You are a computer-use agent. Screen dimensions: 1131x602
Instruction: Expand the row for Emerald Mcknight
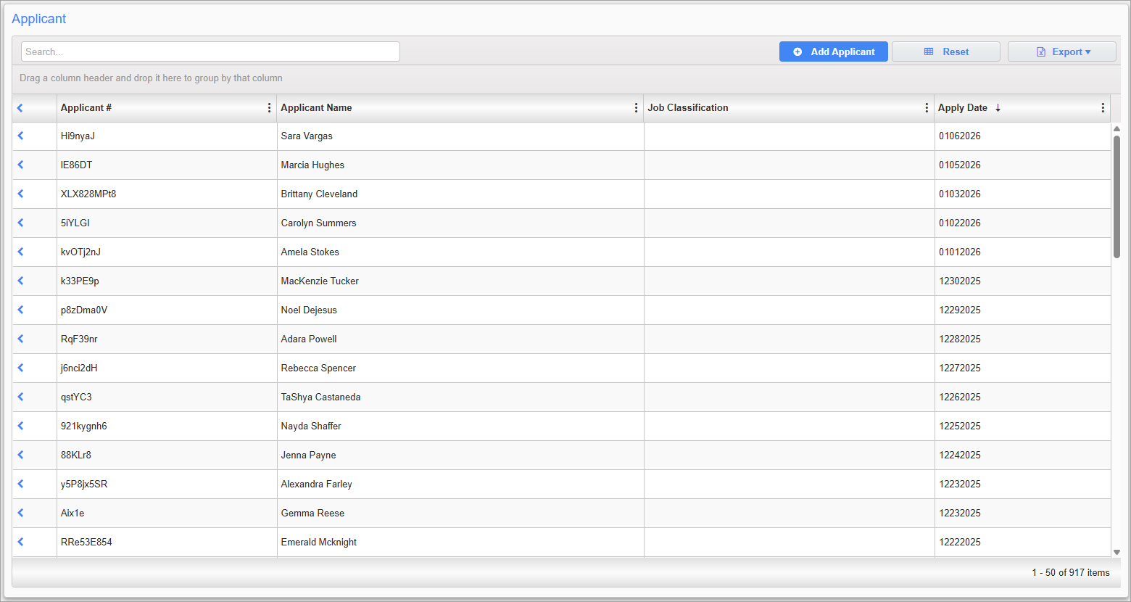click(20, 542)
